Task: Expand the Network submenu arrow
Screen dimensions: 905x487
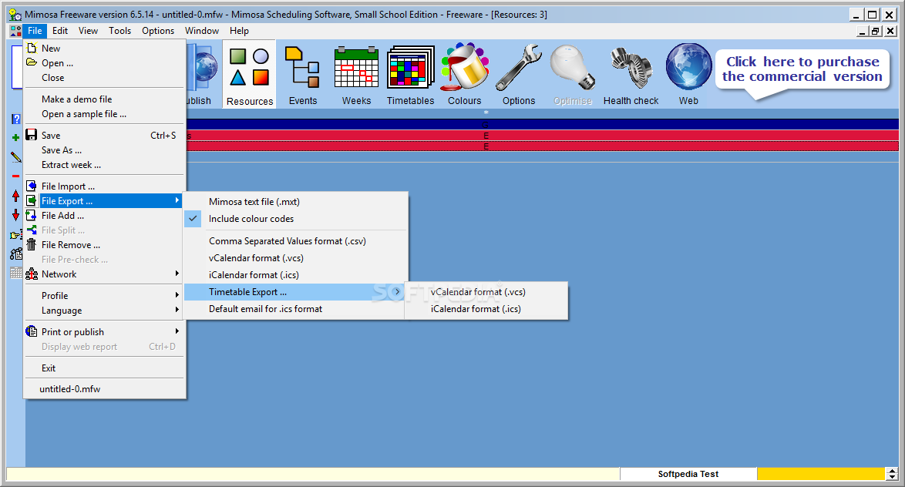Action: tap(177, 274)
